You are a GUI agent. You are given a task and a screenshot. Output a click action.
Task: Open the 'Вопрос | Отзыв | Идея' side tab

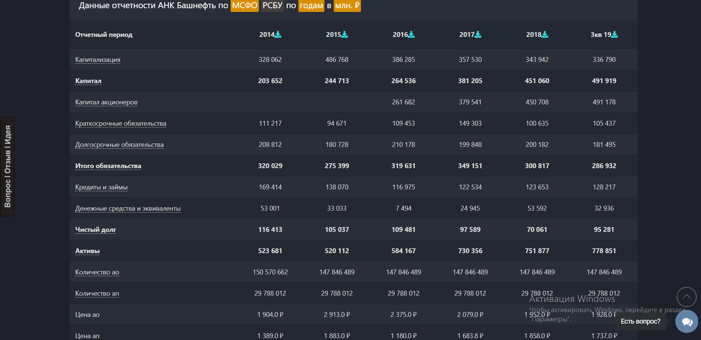8,166
